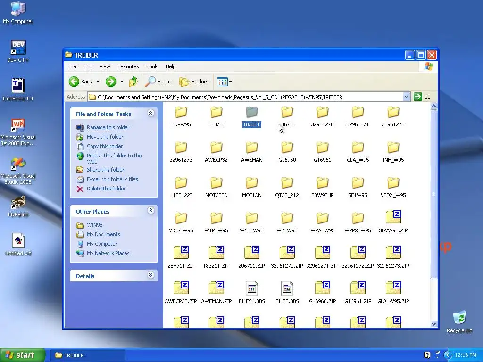Show hidden tray icons arrow

pyautogui.click(x=448, y=355)
